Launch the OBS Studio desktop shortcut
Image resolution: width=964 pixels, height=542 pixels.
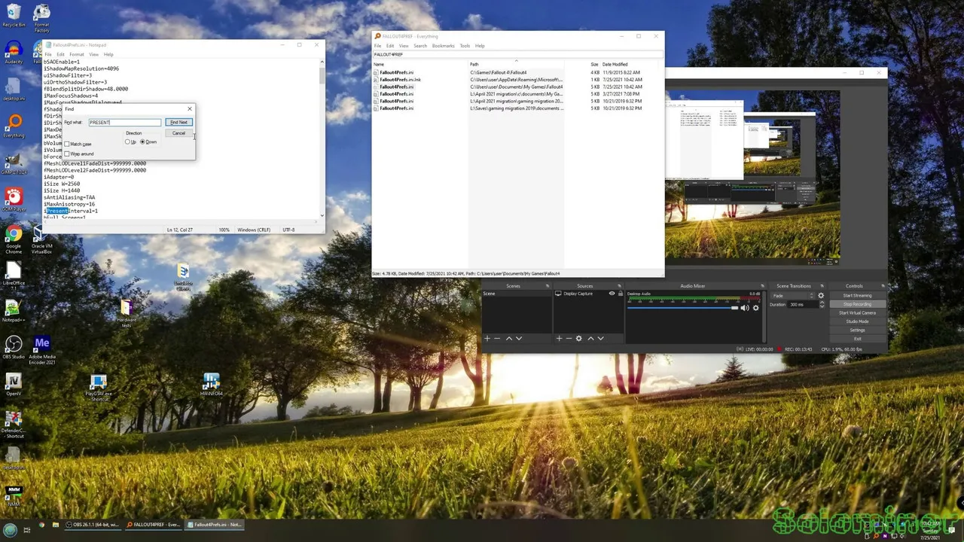tap(14, 348)
